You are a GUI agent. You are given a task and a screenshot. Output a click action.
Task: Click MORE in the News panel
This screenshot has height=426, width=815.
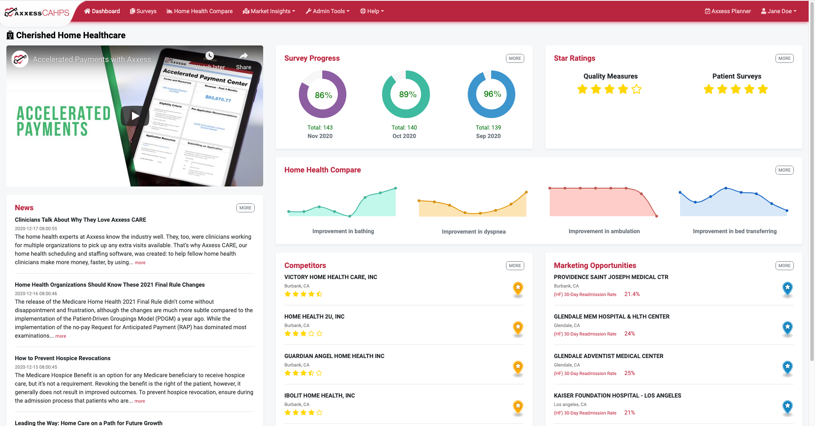point(245,208)
